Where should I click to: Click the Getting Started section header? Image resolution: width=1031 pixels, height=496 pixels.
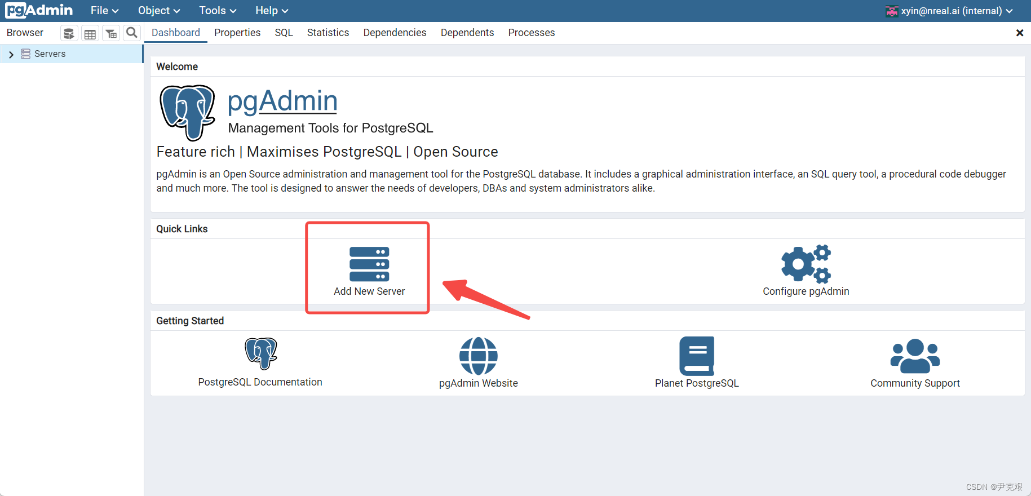point(190,321)
